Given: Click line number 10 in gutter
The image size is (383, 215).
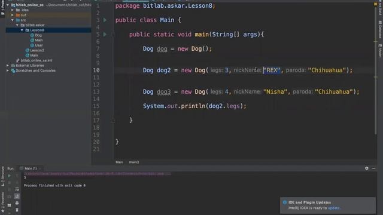Looking at the screenshot, I should click(96, 70).
